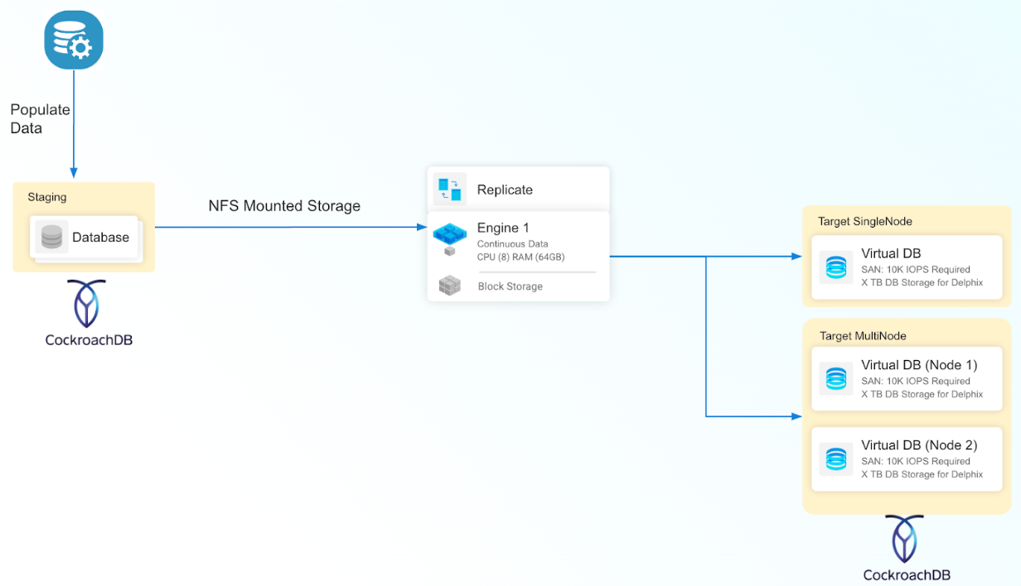The width and height of the screenshot is (1021, 586).
Task: Click the CPU (8) RAM (64GB) text
Action: (520, 257)
